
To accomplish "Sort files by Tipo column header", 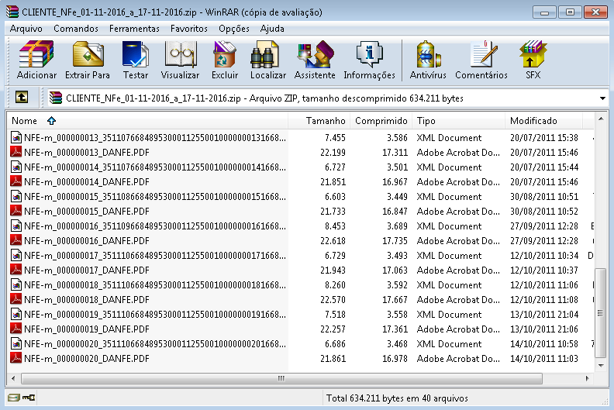I will [x=458, y=121].
